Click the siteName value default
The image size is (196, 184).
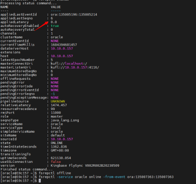(58, 135)
